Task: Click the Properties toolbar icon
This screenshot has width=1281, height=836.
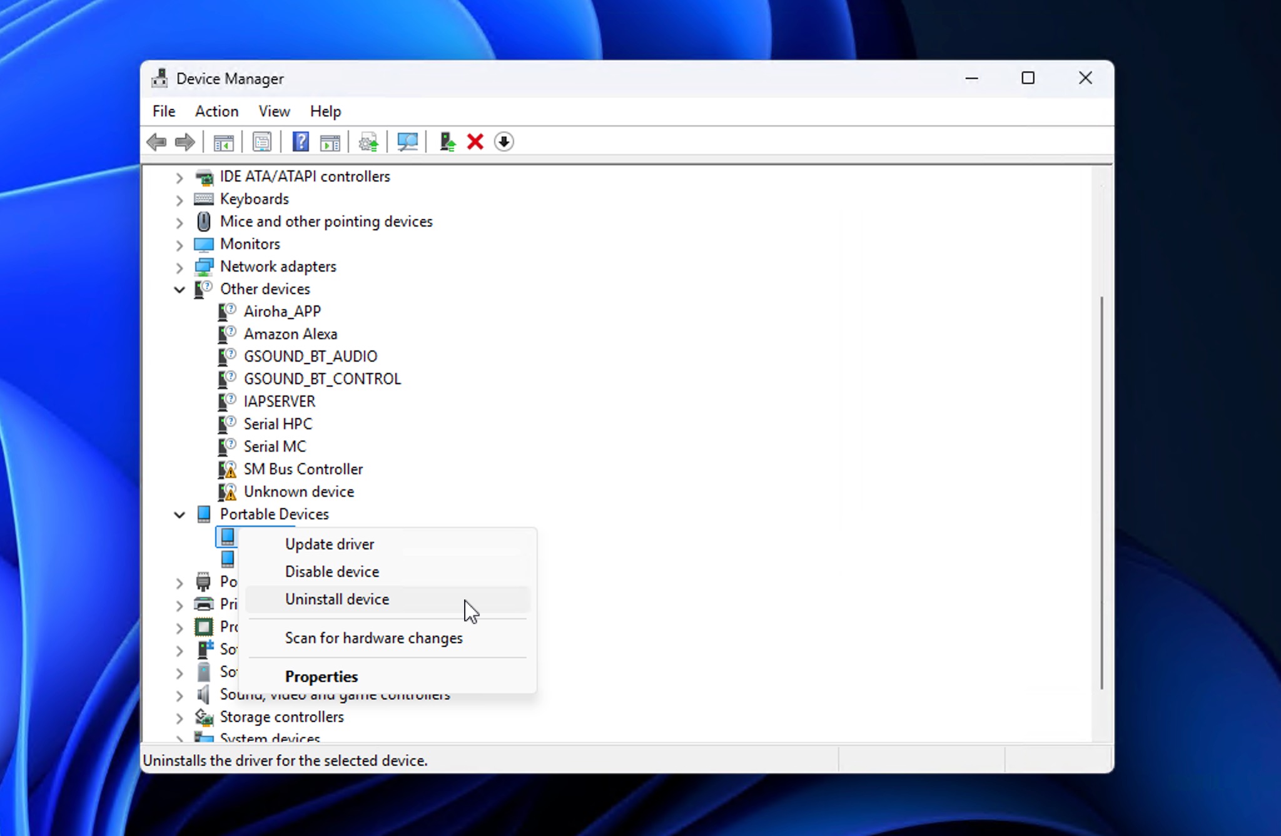Action: point(262,142)
